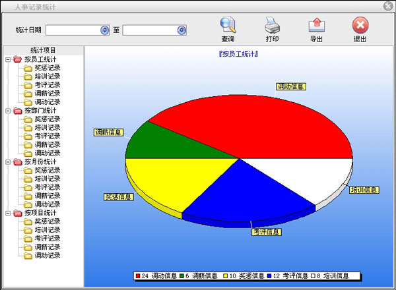Viewport: 396px width, 290px height.
Task: Open the start date dropdown
Action: (104, 30)
